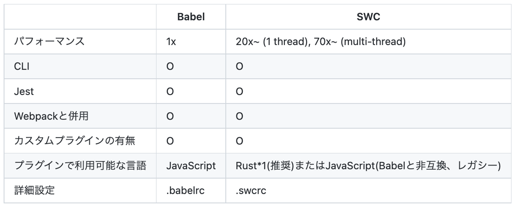Click the .babelrc cell
The image size is (516, 207).
click(x=185, y=191)
